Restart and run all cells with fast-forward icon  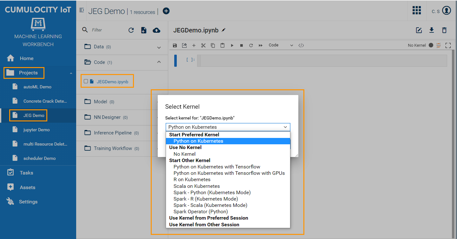[261, 45]
